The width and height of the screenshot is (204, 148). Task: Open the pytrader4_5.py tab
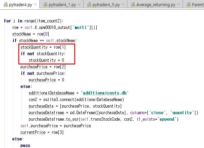105,5
